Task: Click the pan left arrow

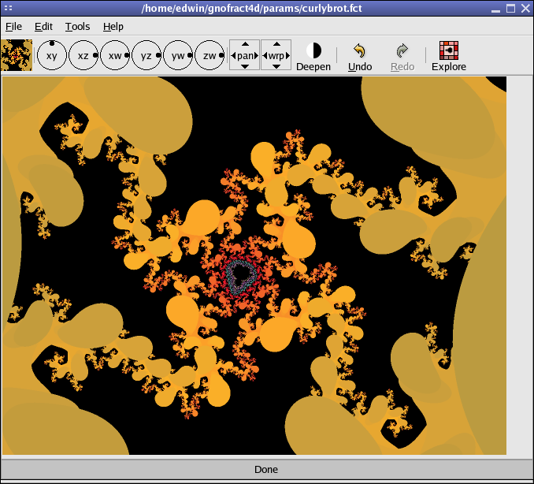Action: coord(233,56)
